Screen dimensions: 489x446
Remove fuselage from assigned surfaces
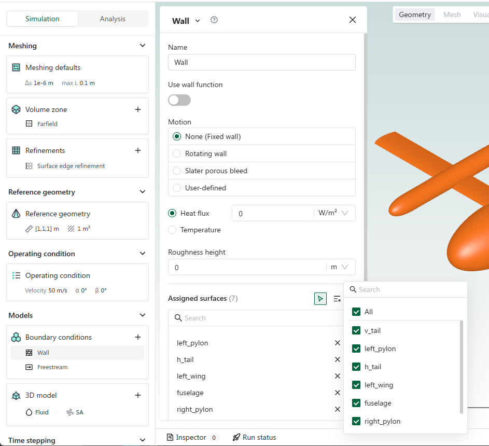tap(338, 393)
